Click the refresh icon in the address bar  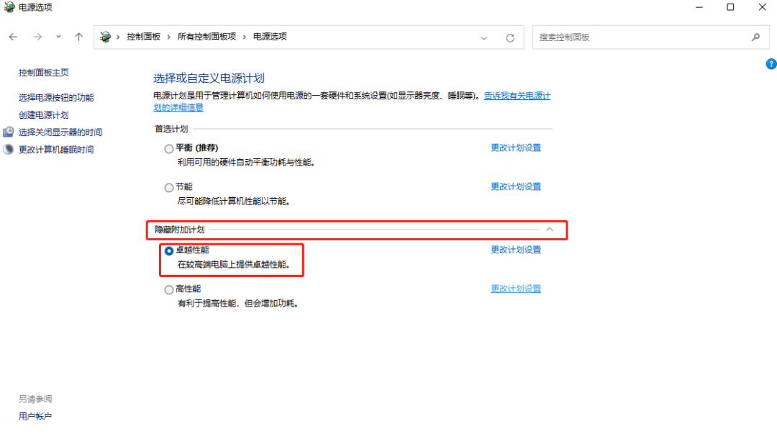click(510, 37)
